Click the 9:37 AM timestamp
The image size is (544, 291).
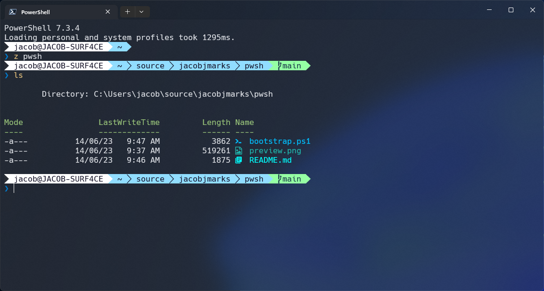coord(143,151)
